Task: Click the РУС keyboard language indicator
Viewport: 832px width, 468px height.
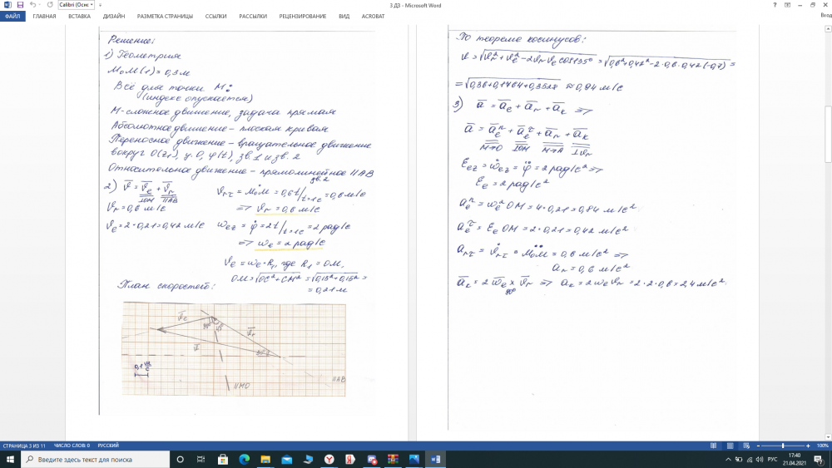Action: pos(773,460)
